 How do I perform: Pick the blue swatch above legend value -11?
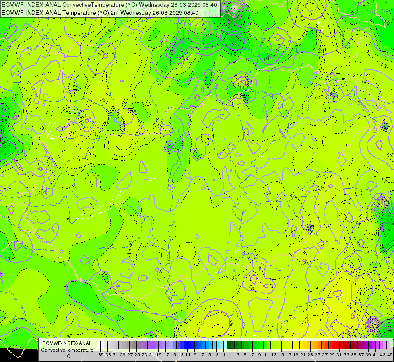pyautogui.click(x=185, y=345)
